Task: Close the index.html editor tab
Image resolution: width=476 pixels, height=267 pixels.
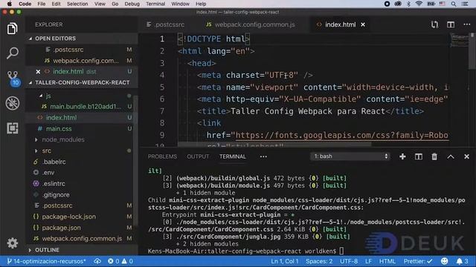Action: 363,24
